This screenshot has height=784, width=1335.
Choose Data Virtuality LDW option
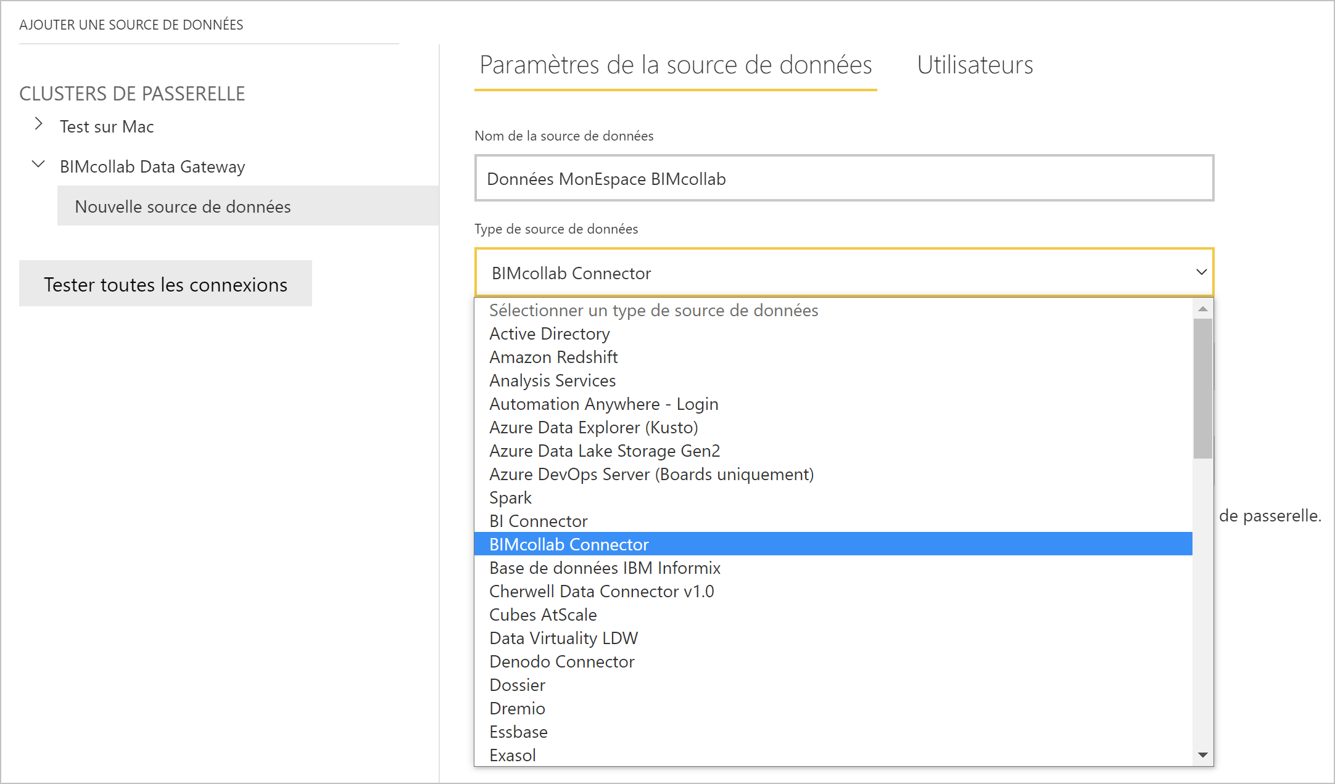(x=833, y=638)
